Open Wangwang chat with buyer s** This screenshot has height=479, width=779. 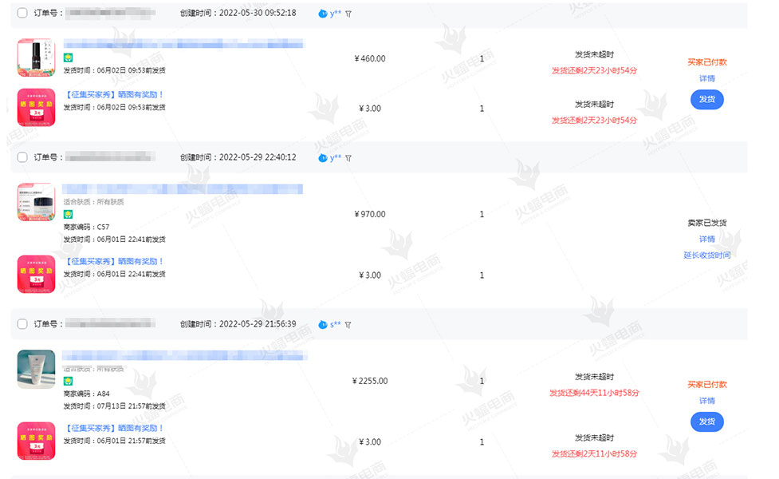tap(323, 325)
